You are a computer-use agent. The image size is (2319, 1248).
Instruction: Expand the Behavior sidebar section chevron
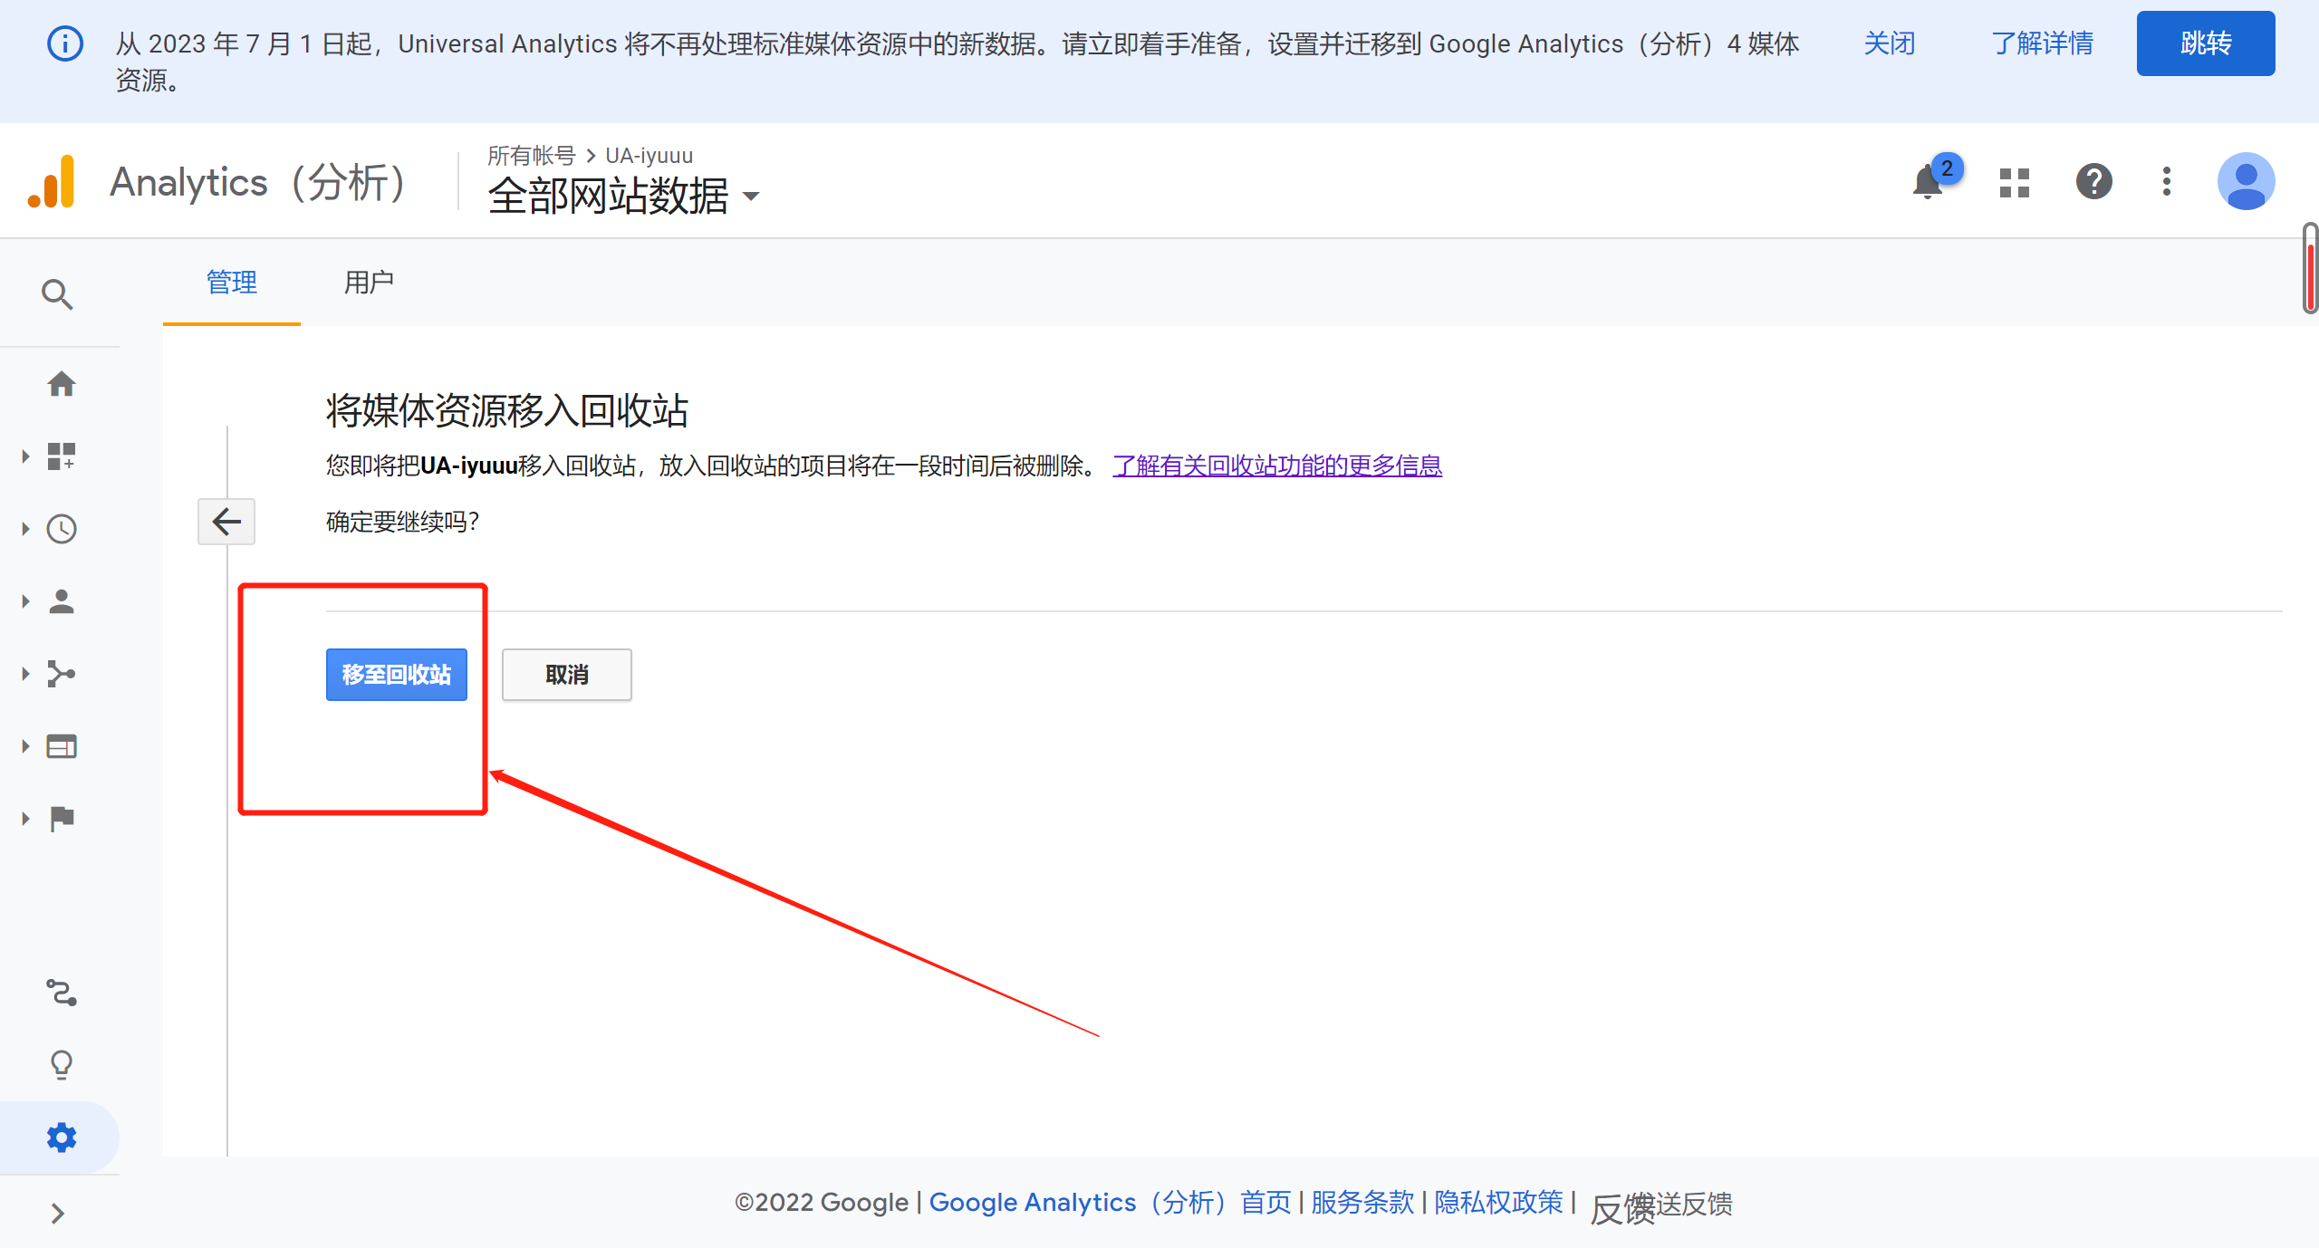24,745
